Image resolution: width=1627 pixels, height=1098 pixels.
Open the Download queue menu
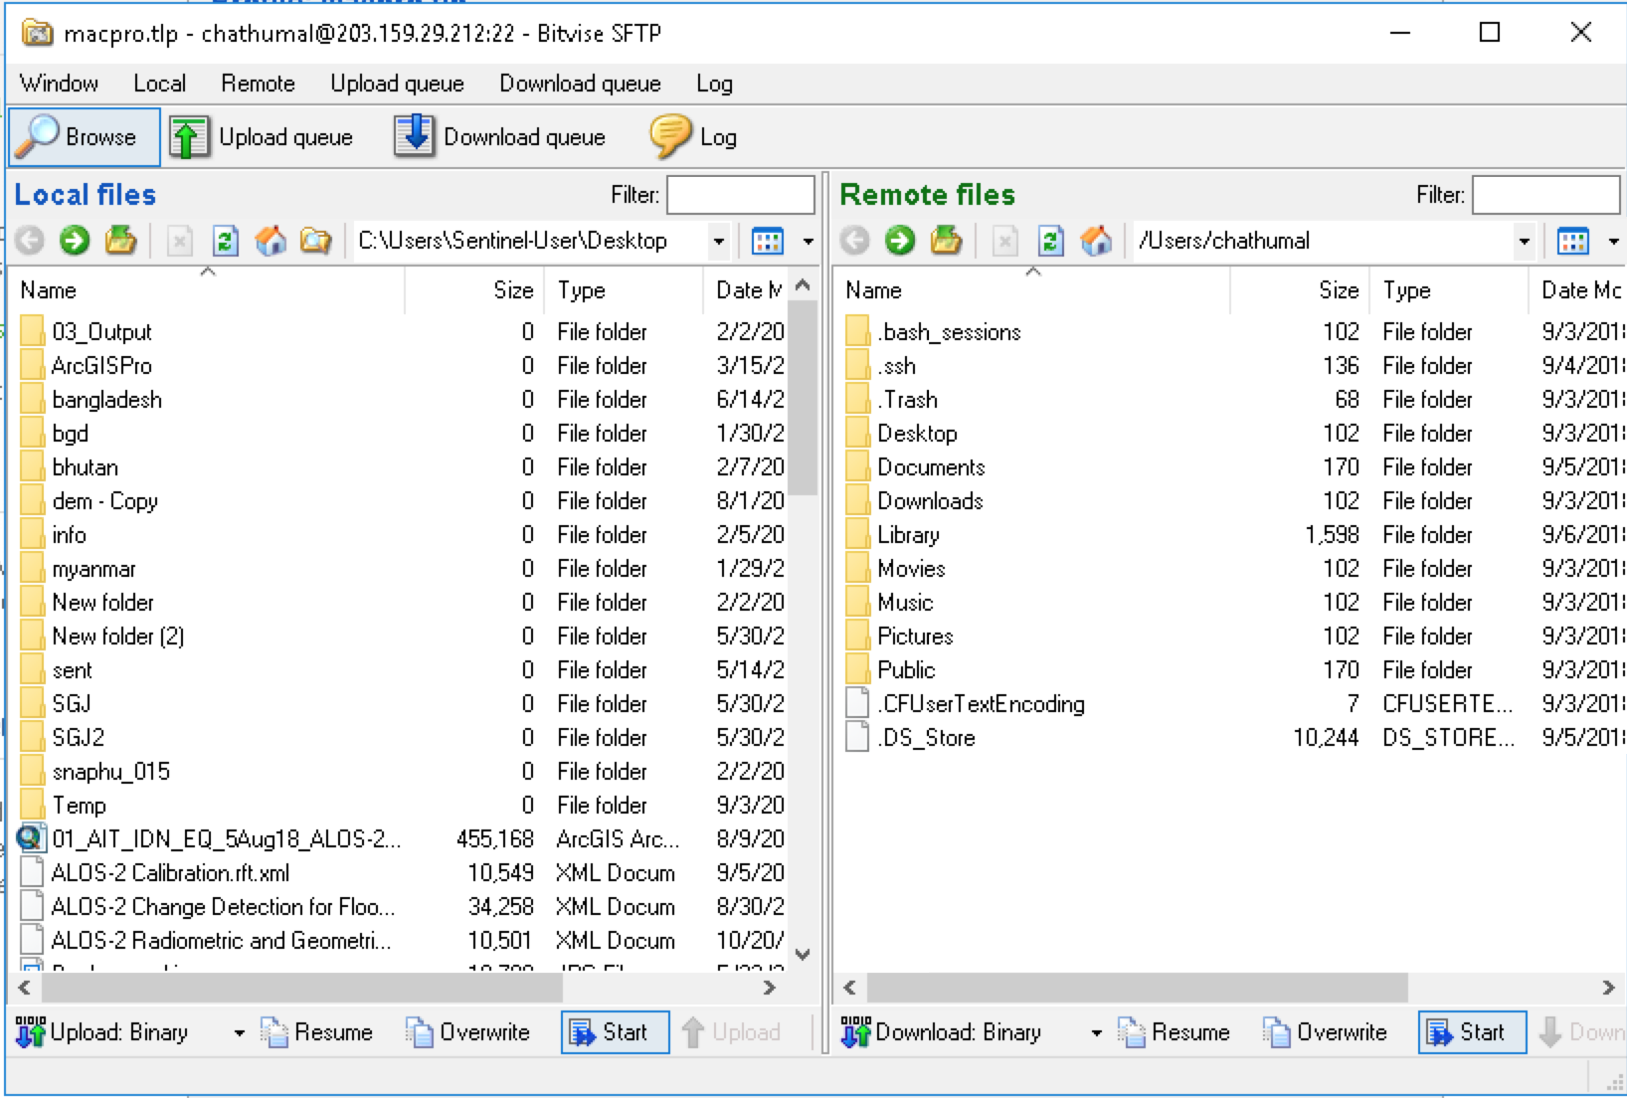(580, 84)
